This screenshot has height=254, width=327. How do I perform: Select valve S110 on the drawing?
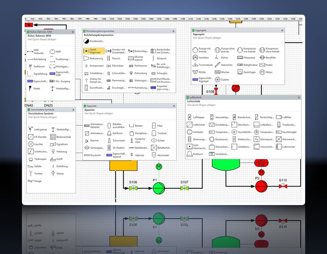(283, 186)
